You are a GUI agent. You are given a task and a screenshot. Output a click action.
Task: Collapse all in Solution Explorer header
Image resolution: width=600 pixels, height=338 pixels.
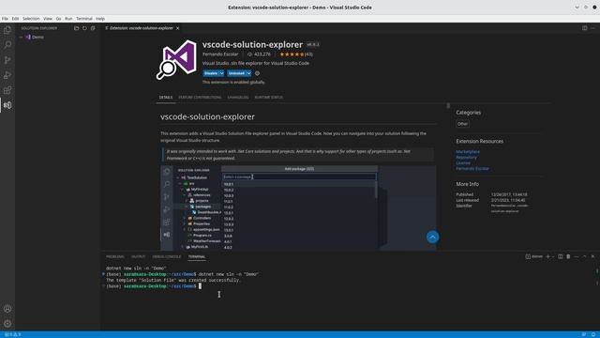coord(93,28)
